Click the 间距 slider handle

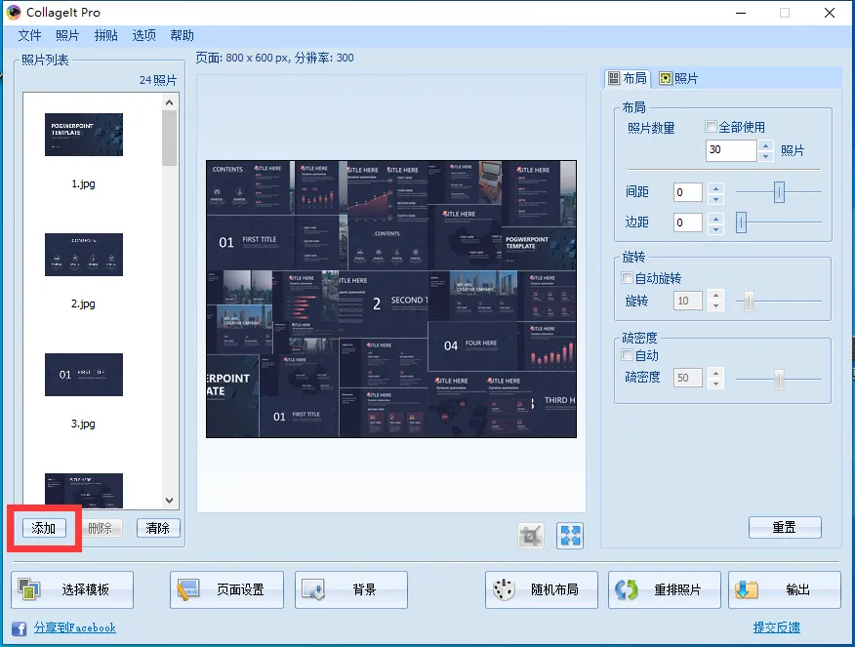coord(779,192)
